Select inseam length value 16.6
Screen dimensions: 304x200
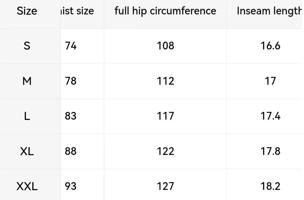pos(270,46)
